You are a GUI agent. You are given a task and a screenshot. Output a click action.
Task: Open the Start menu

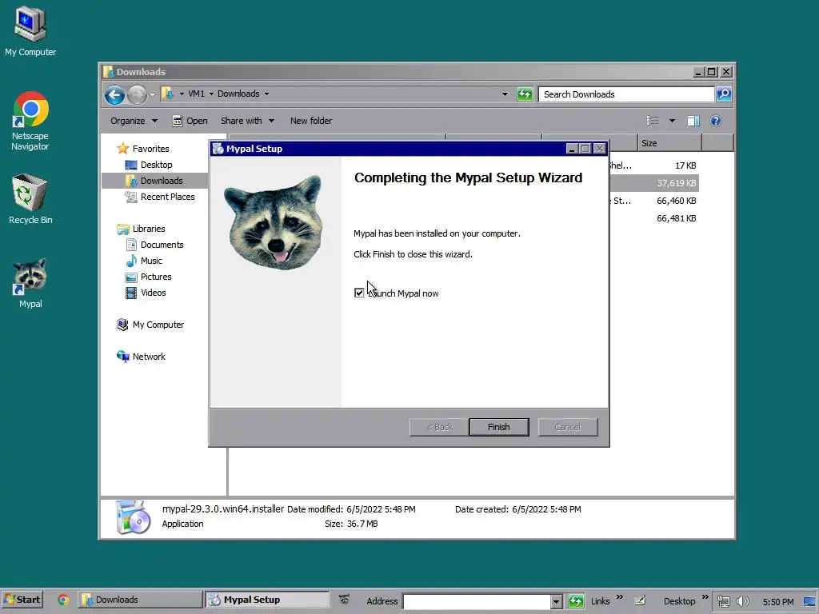tap(22, 600)
